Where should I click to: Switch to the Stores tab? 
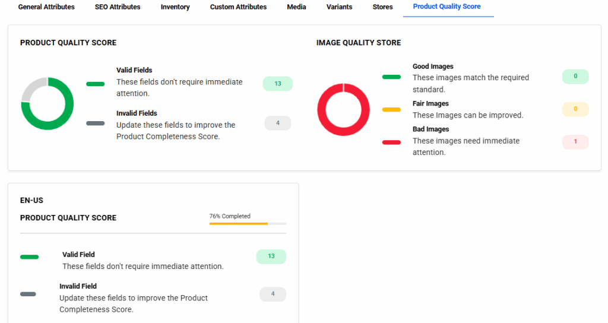tap(382, 7)
